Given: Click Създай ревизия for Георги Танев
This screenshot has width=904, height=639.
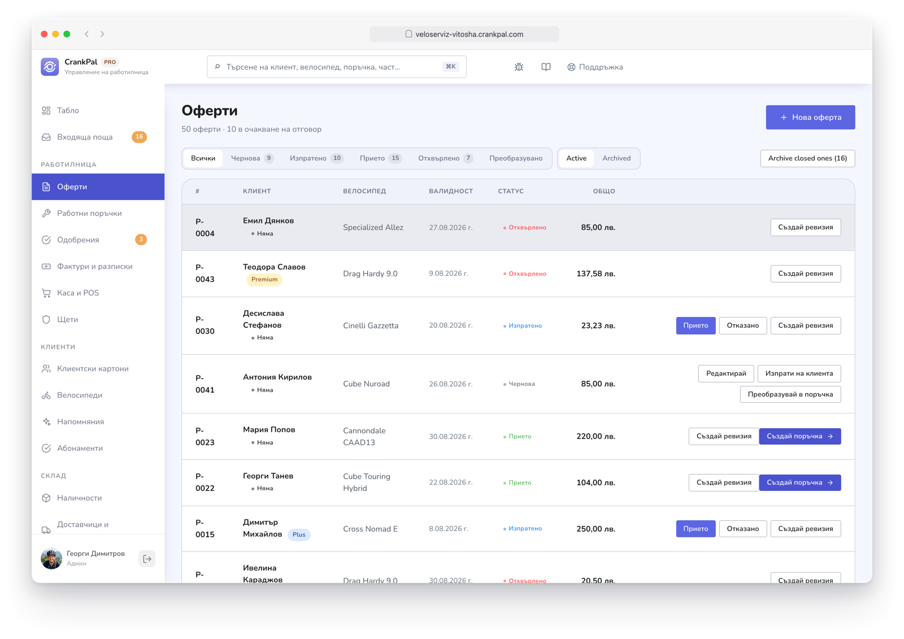Looking at the screenshot, I should tap(723, 483).
